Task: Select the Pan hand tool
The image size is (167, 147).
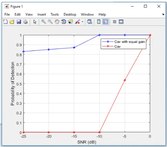Action: point(57,22)
